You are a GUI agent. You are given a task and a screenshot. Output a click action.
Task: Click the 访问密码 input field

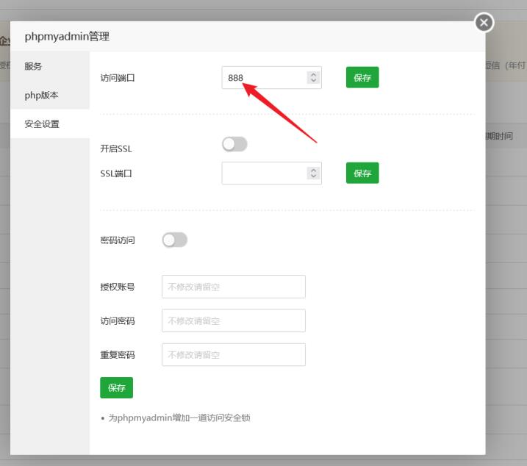pos(233,320)
